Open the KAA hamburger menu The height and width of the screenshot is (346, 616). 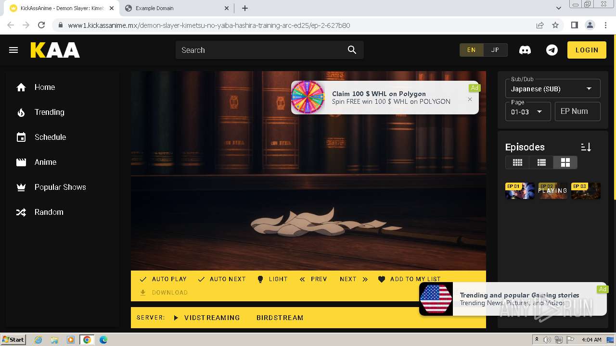coord(13,50)
